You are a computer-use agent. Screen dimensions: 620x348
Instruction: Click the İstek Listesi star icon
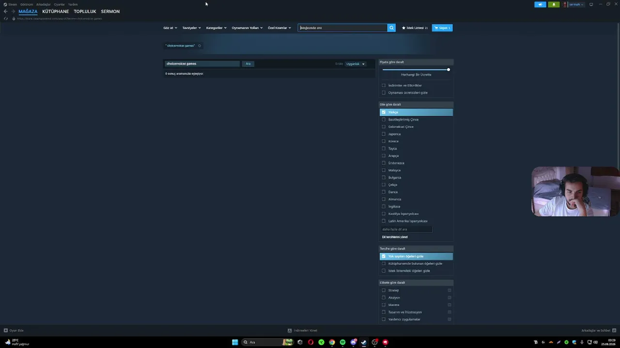(404, 28)
